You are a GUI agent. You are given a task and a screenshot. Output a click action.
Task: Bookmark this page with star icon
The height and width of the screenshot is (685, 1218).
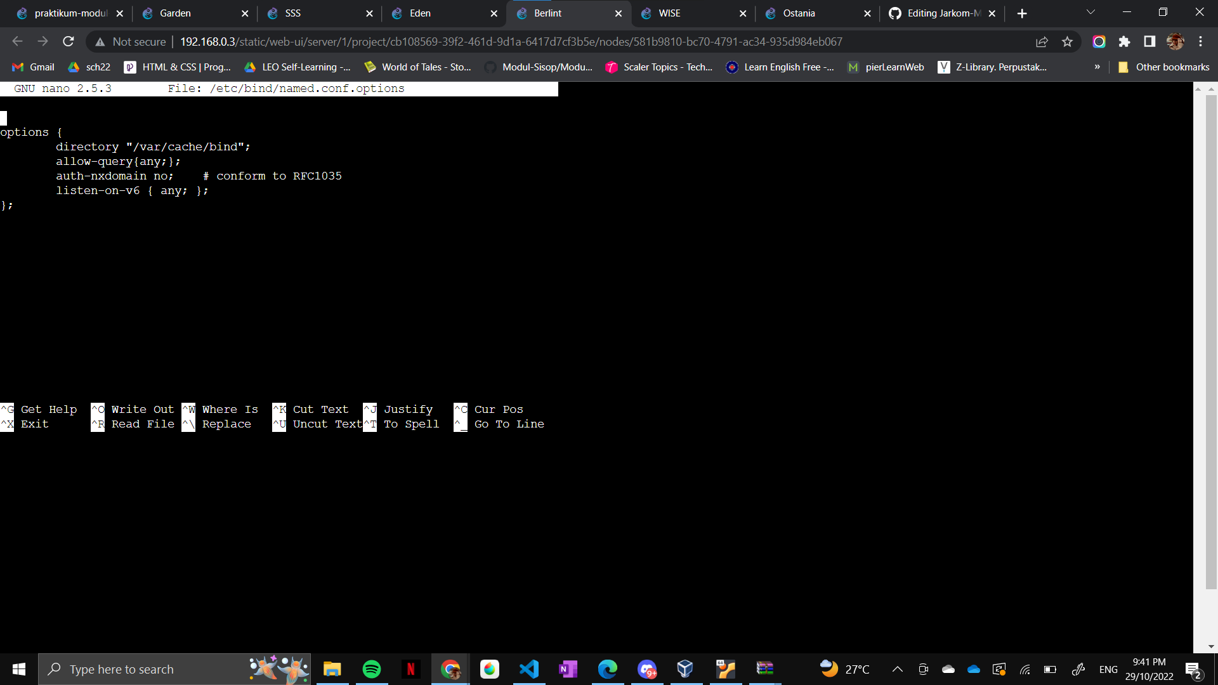(x=1067, y=42)
